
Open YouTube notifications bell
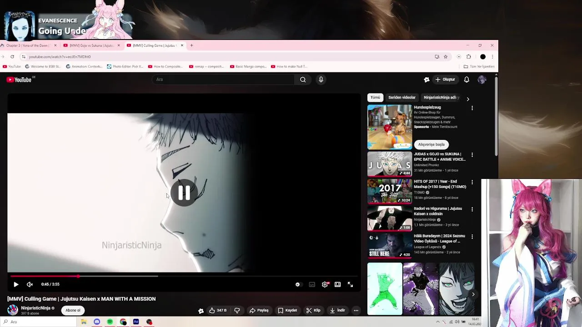pos(467,79)
